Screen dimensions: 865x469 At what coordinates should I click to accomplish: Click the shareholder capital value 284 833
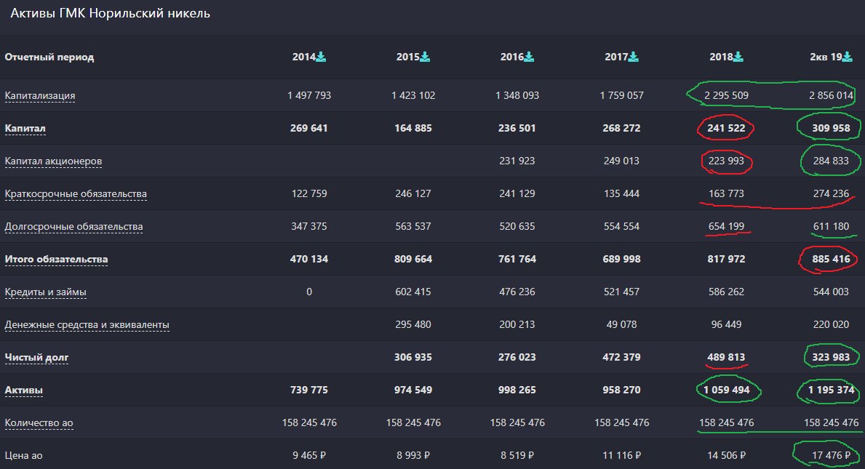831,161
